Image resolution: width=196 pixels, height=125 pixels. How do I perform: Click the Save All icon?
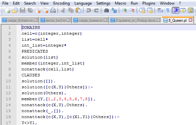(30, 10)
